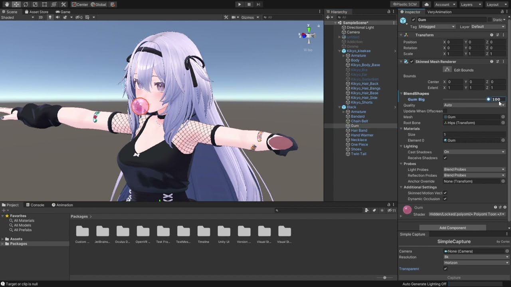
Task: Select the Rotate tool in toolbar
Action: pos(26,4)
